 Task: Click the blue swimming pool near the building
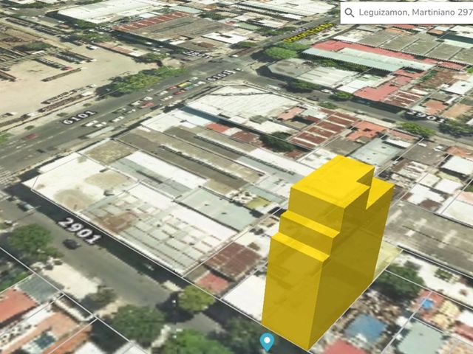click(x=427, y=305)
